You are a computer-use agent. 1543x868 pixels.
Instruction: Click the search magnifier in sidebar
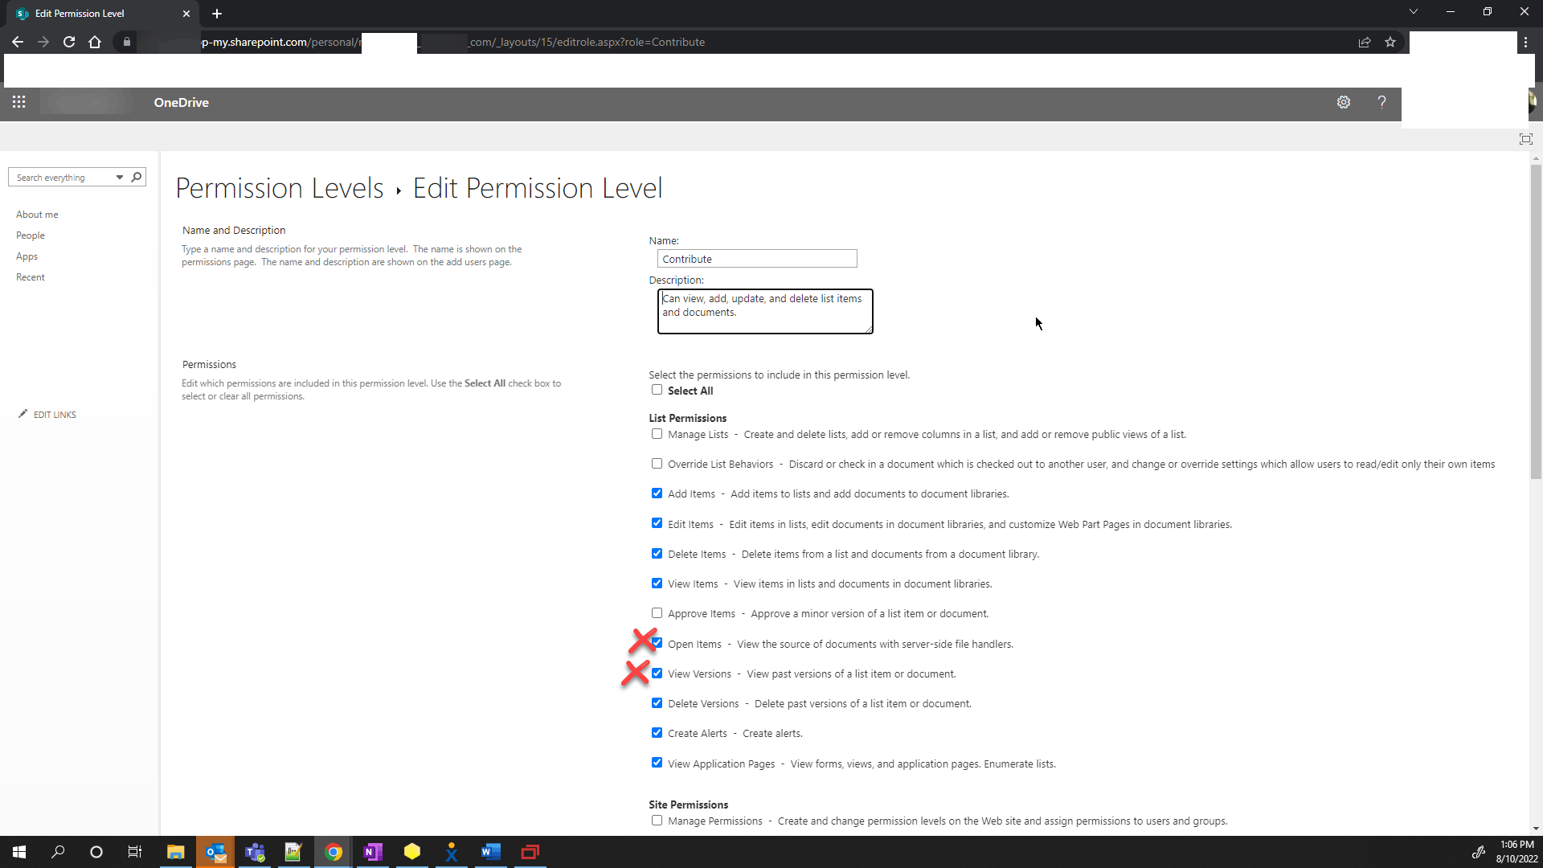pos(137,177)
